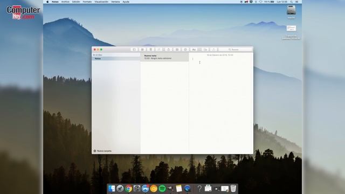The image size is (345, 194).
Task: Open Finder from the dock
Action: 112,189
